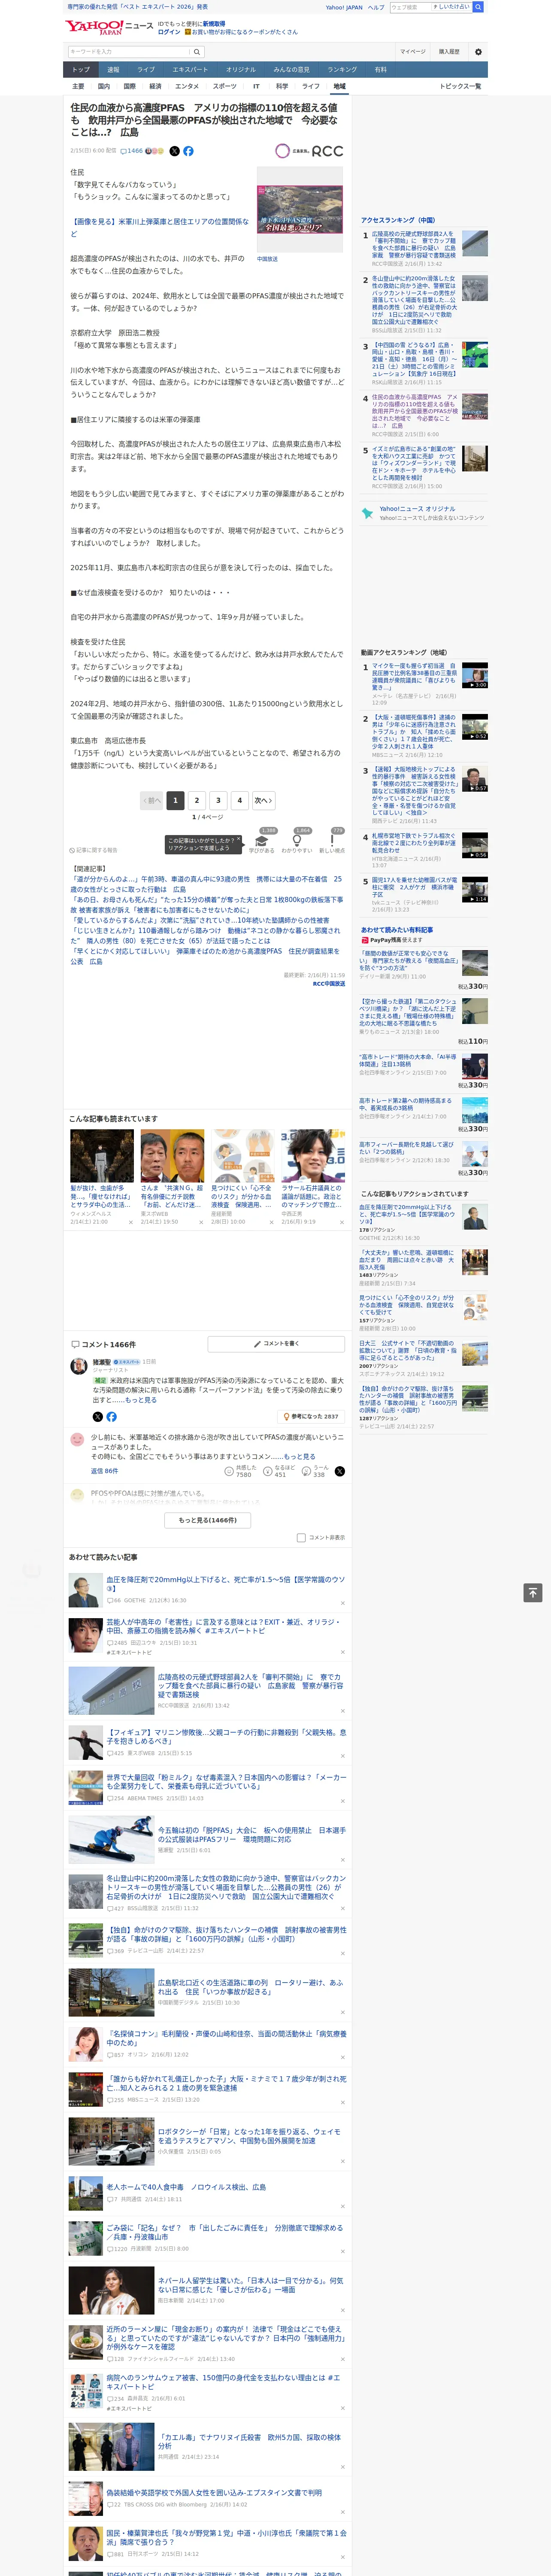Open 返信 86件 replies link
Viewport: 551px width, 2576px height.
[104, 1471]
